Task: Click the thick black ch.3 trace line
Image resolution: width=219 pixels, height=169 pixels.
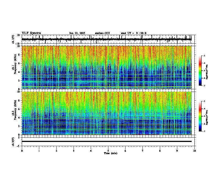Action: (106, 141)
